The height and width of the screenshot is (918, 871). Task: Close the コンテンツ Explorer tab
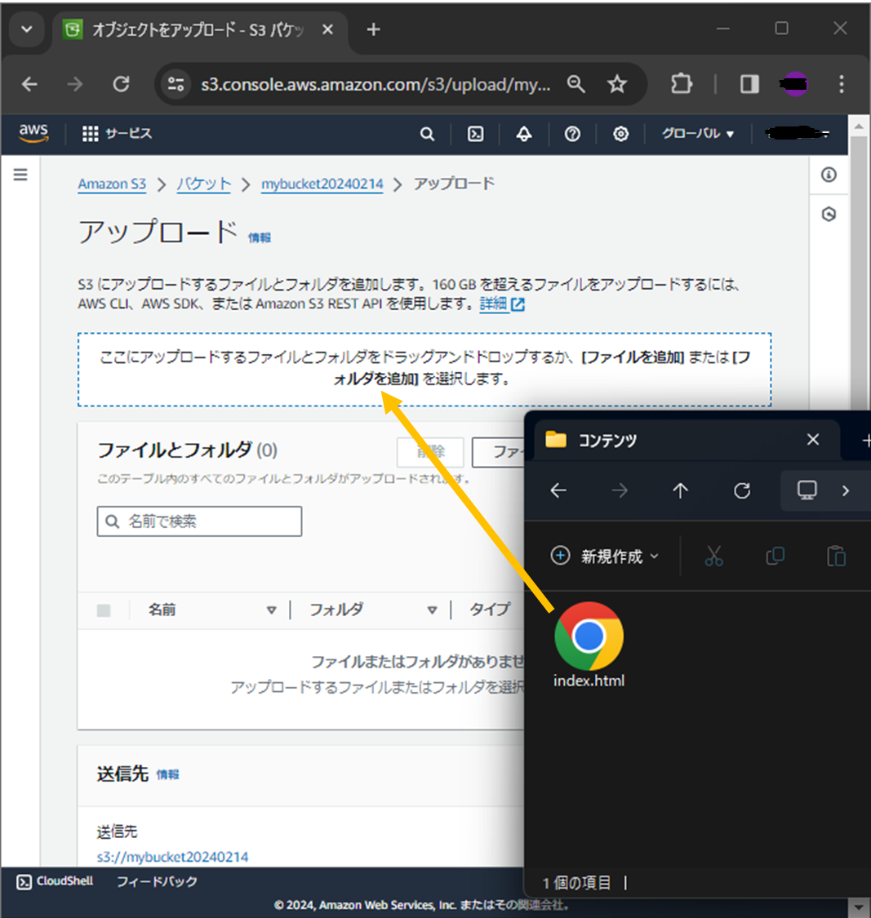813,440
